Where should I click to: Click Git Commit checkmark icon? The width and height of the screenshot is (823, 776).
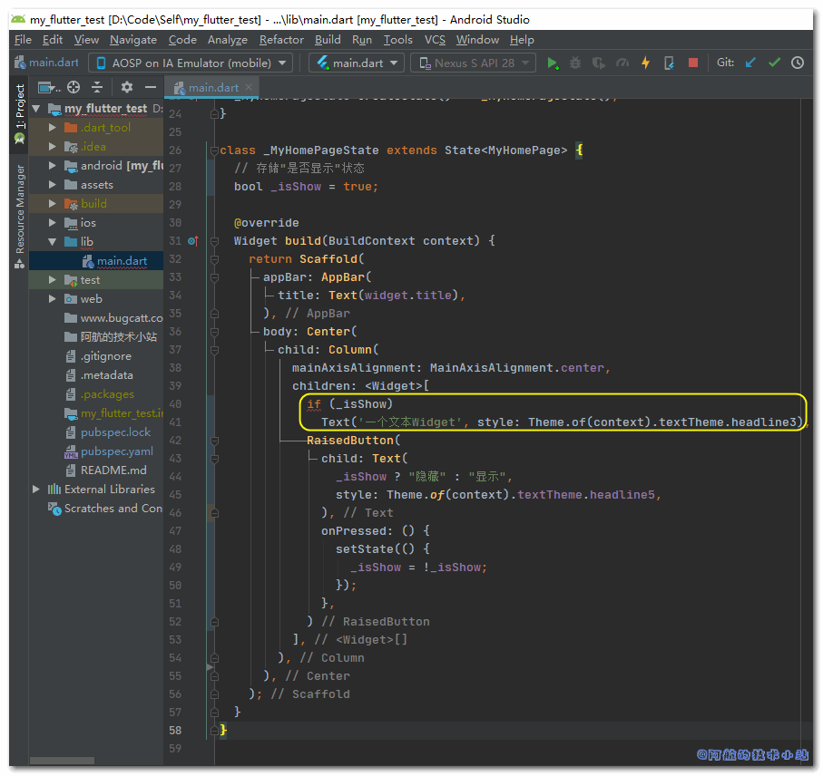[x=774, y=63]
